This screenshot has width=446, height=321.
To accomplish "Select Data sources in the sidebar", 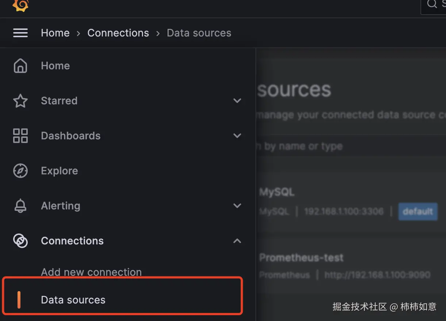I will point(73,300).
